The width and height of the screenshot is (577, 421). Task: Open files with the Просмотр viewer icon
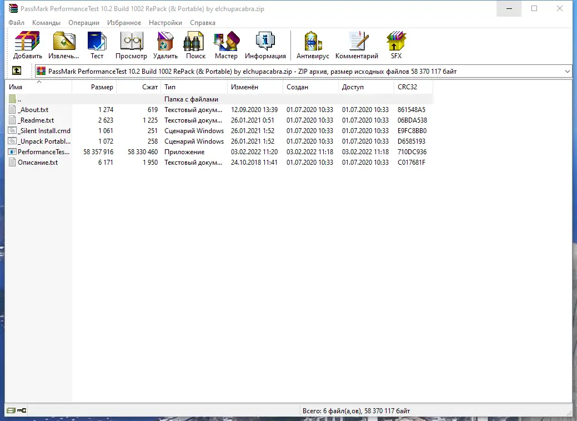[131, 44]
